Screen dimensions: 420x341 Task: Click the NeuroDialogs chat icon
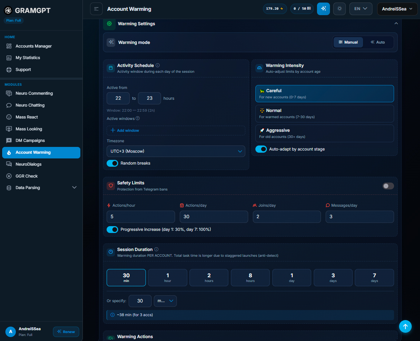point(9,164)
